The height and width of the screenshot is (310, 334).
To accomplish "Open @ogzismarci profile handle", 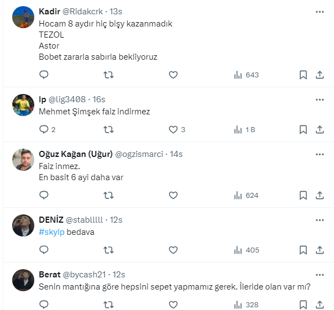I will pyautogui.click(x=138, y=154).
